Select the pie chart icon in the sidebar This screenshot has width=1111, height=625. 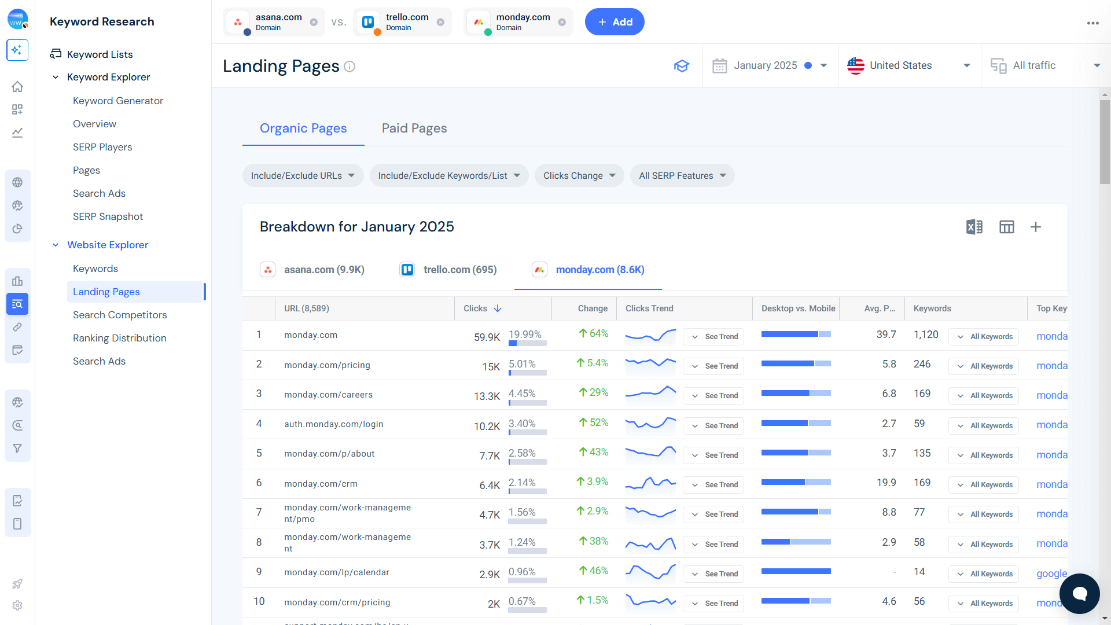pos(17,229)
